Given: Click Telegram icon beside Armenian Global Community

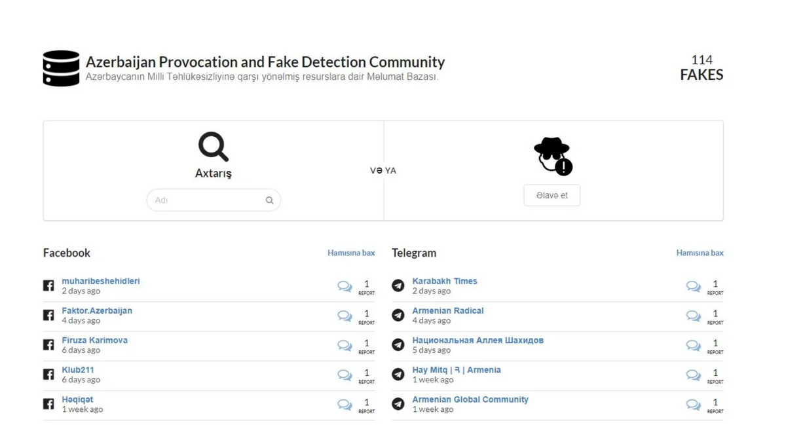Looking at the screenshot, I should pyautogui.click(x=398, y=404).
